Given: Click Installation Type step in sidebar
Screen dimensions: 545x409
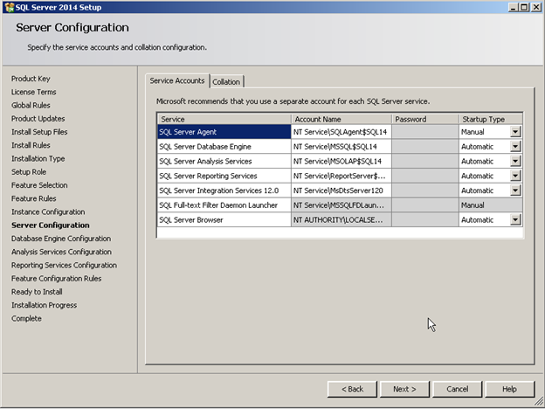Looking at the screenshot, I should pos(38,158).
